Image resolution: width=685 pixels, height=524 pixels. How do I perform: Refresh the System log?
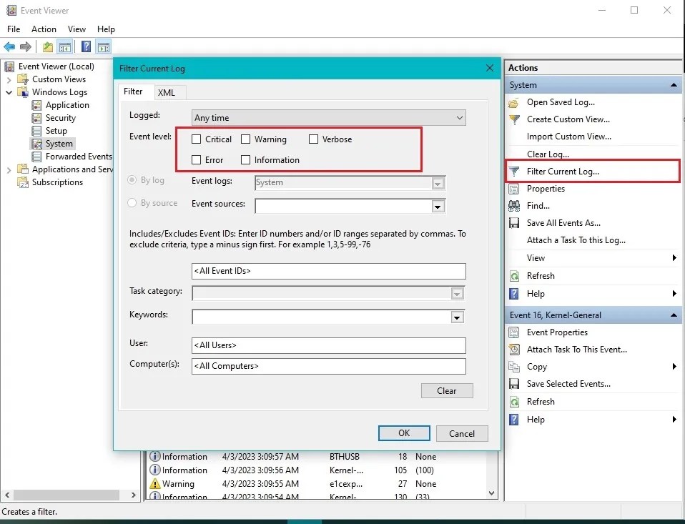[541, 275]
